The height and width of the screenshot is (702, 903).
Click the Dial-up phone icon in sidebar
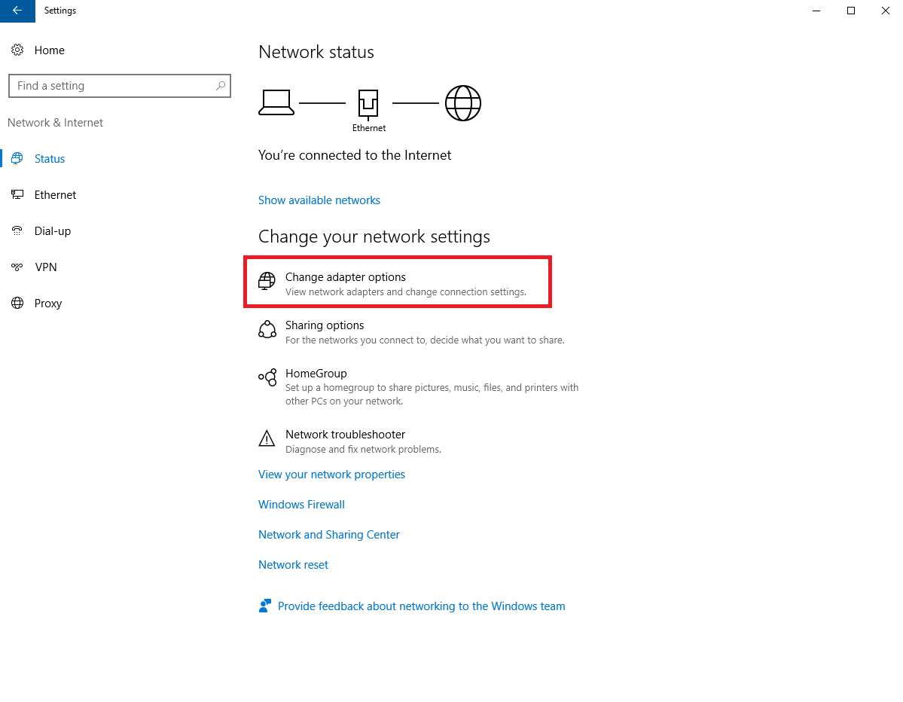click(17, 230)
